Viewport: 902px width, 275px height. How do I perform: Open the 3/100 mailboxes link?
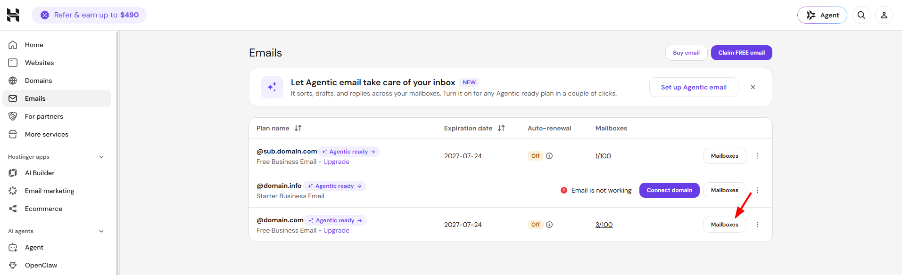tap(604, 225)
